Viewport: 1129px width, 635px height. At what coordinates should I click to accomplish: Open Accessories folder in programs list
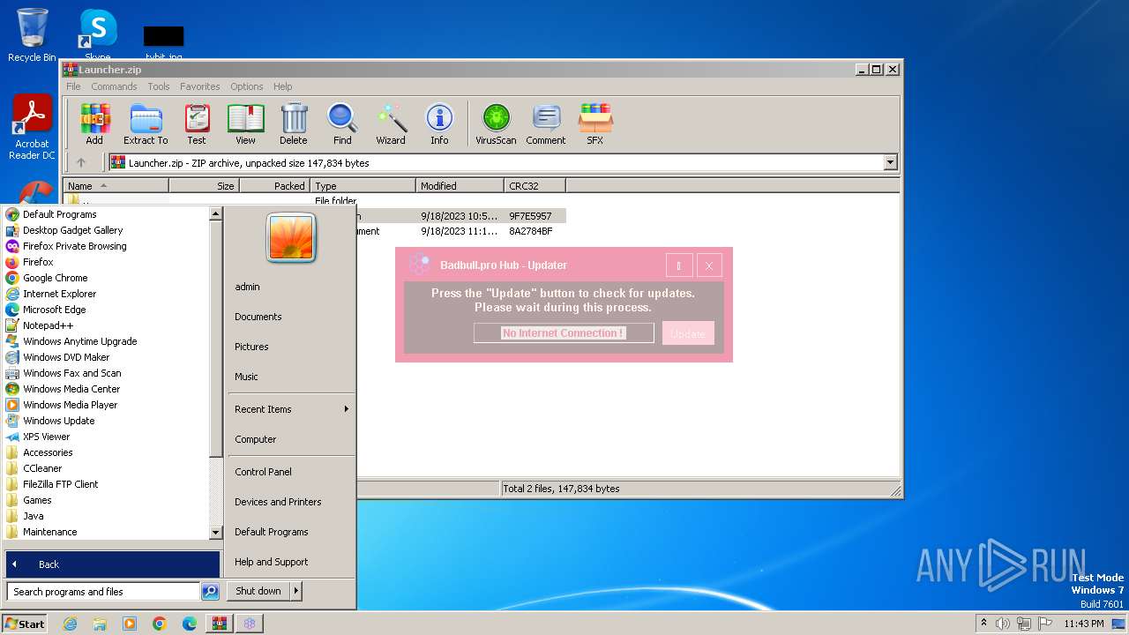pos(48,452)
